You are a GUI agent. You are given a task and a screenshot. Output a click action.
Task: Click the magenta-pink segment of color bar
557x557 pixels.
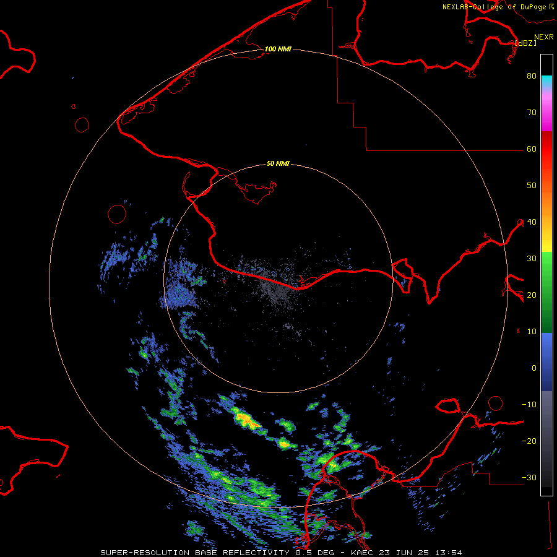click(546, 110)
